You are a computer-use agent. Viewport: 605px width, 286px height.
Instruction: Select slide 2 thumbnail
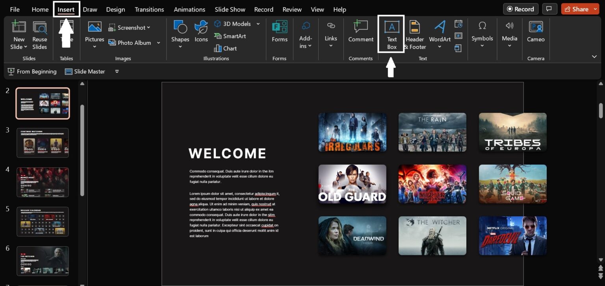pyautogui.click(x=43, y=103)
